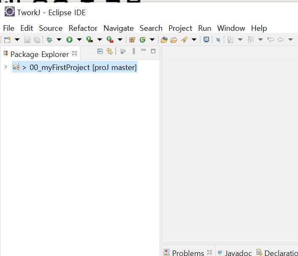Open the Coverage dropdown arrow
This screenshot has width=298, height=256.
click(x=99, y=40)
